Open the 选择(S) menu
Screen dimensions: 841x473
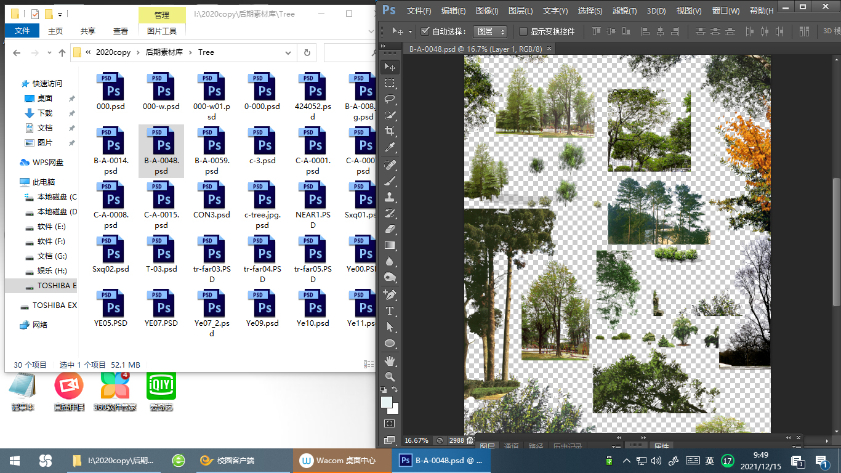pyautogui.click(x=590, y=10)
